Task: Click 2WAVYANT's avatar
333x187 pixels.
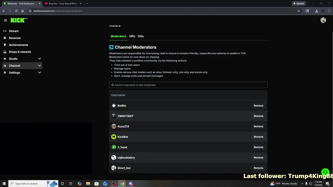Action: [114, 116]
